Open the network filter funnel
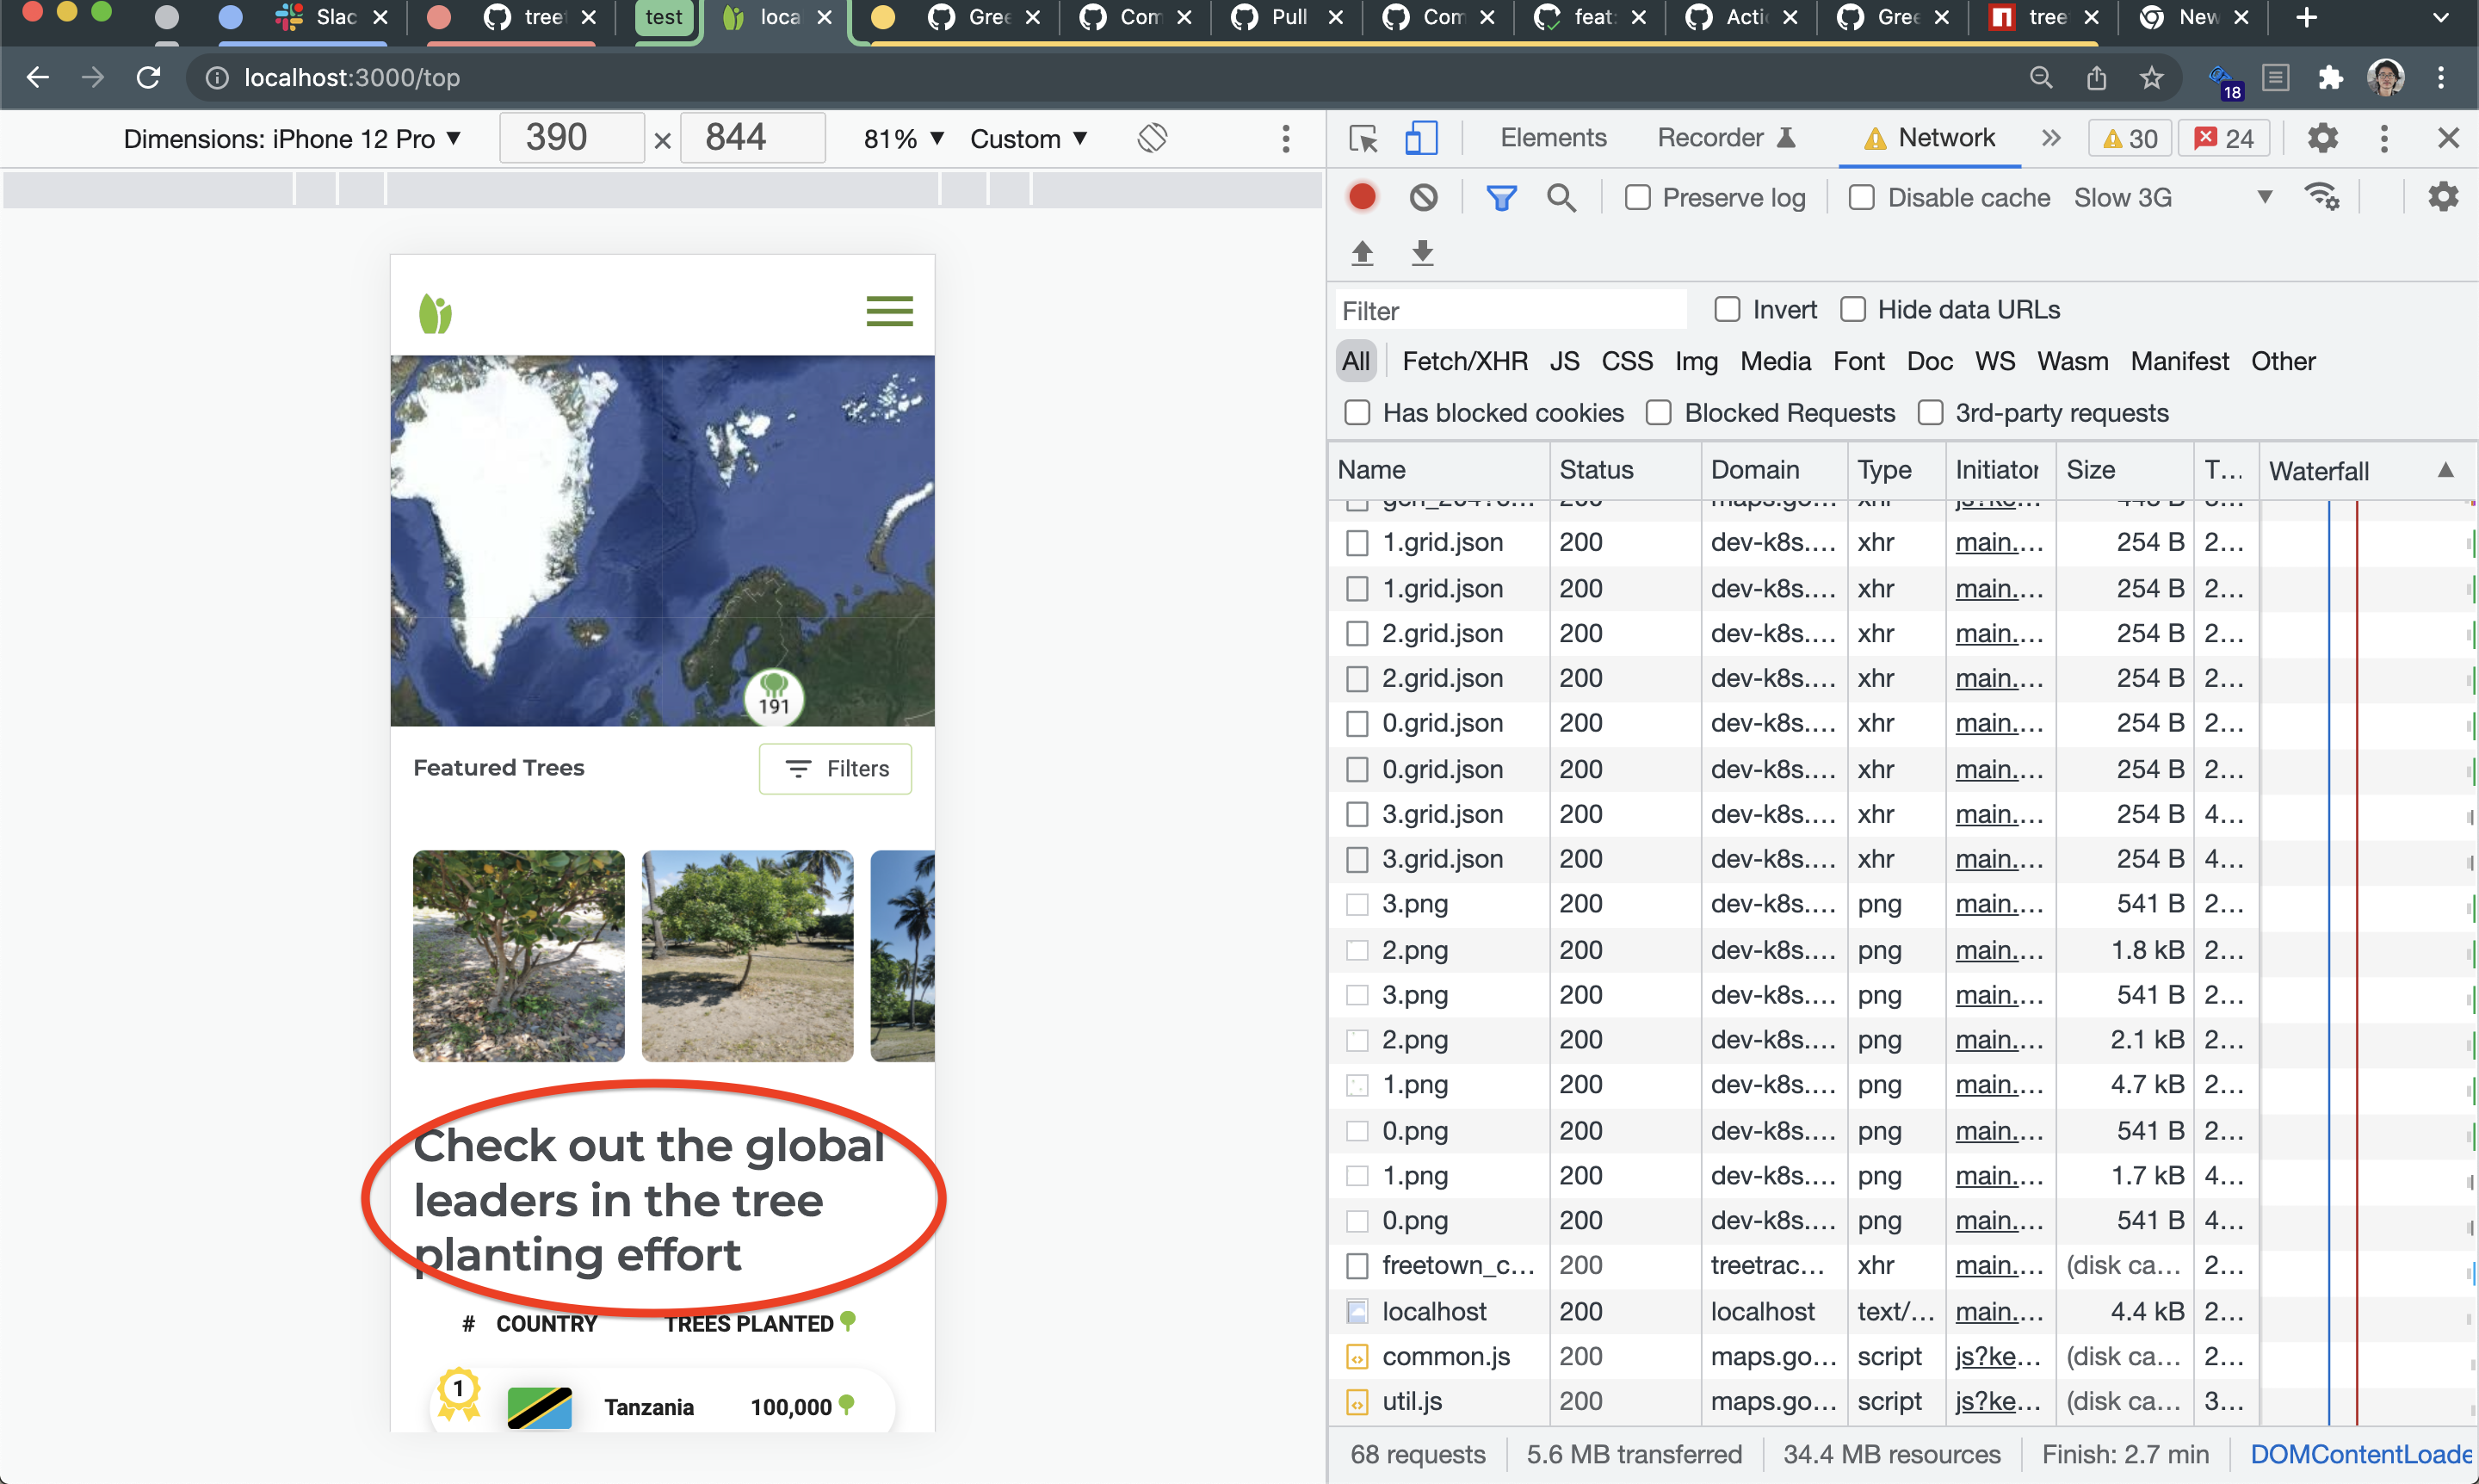2479x1484 pixels. [x=1502, y=196]
